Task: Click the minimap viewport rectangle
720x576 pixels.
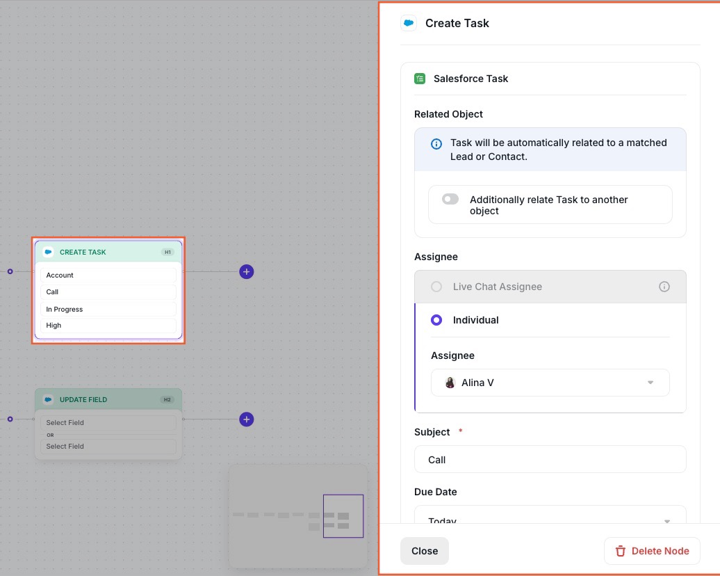Action: pos(343,516)
